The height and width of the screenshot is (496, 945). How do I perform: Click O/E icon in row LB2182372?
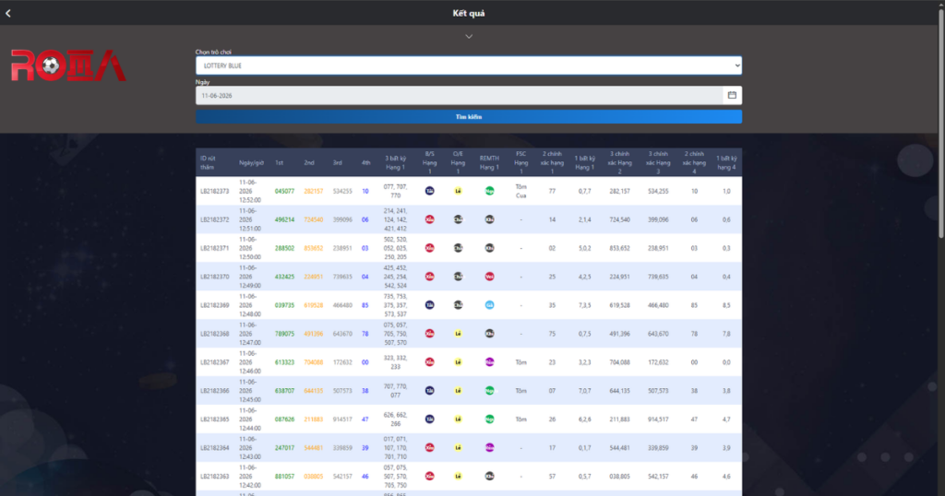coord(458,219)
